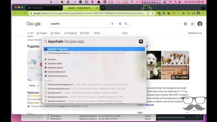
Task: Start Google voice search
Action: 120,24
